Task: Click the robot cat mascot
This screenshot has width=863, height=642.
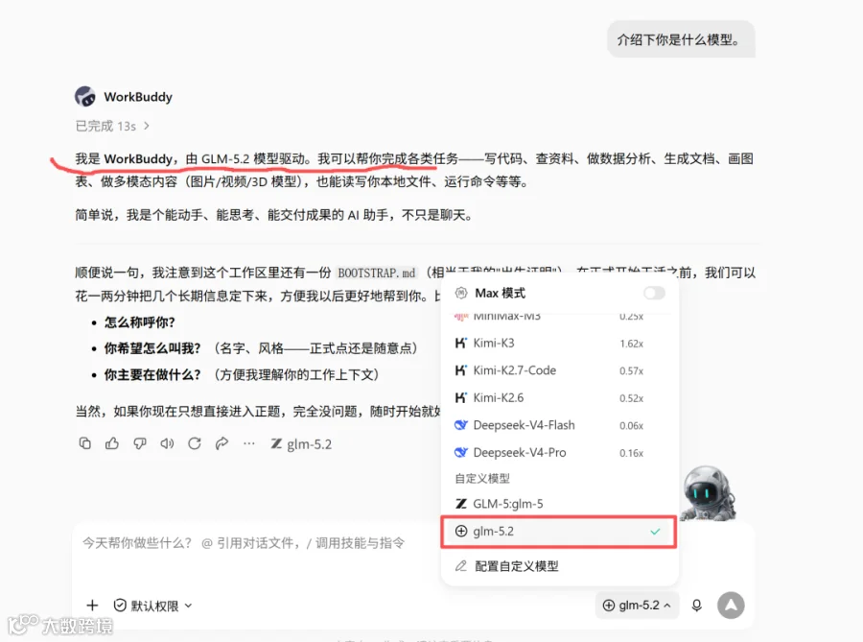Action: click(x=709, y=493)
